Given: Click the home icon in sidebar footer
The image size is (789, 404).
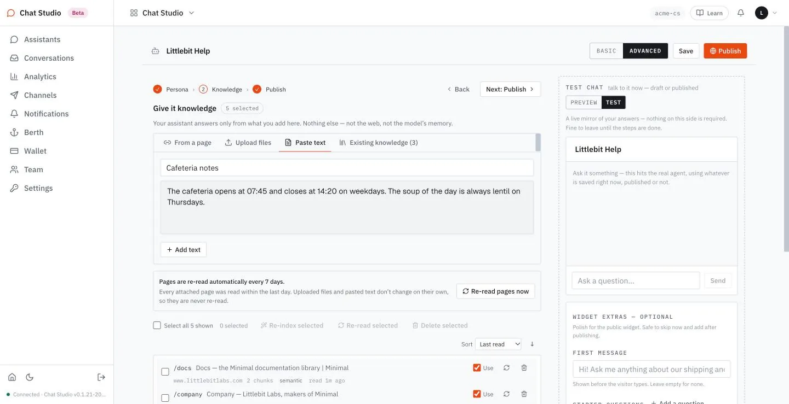Looking at the screenshot, I should pyautogui.click(x=12, y=377).
